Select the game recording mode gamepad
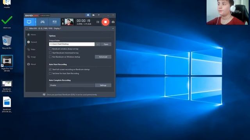This screenshot has width=250, height=140. click(43, 22)
